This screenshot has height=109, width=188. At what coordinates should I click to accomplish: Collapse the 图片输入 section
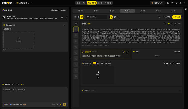point(64,25)
